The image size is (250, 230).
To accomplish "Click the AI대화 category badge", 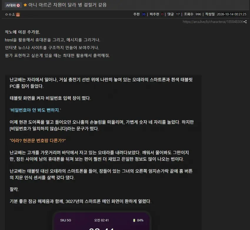I will click(x=13, y=5).
